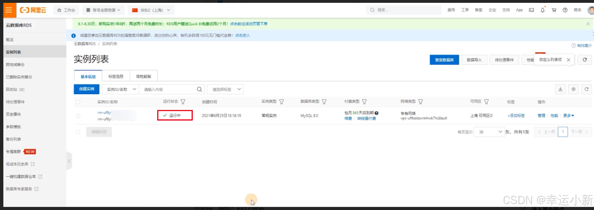Filter by 运行状态 column
594x210 pixels.
click(183, 102)
